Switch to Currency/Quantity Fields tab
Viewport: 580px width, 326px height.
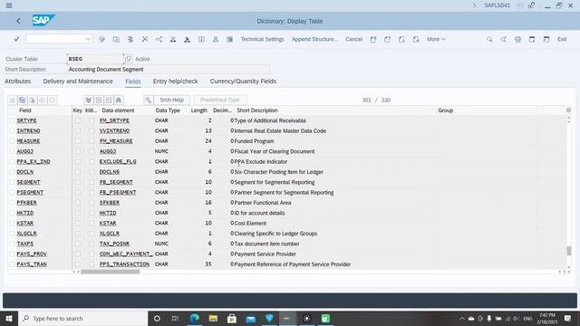tap(243, 81)
